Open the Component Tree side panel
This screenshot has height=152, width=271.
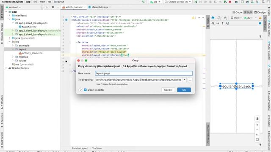click(208, 134)
